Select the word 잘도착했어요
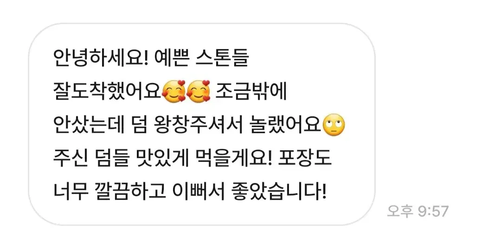This screenshot has height=231, width=501. 107,92
